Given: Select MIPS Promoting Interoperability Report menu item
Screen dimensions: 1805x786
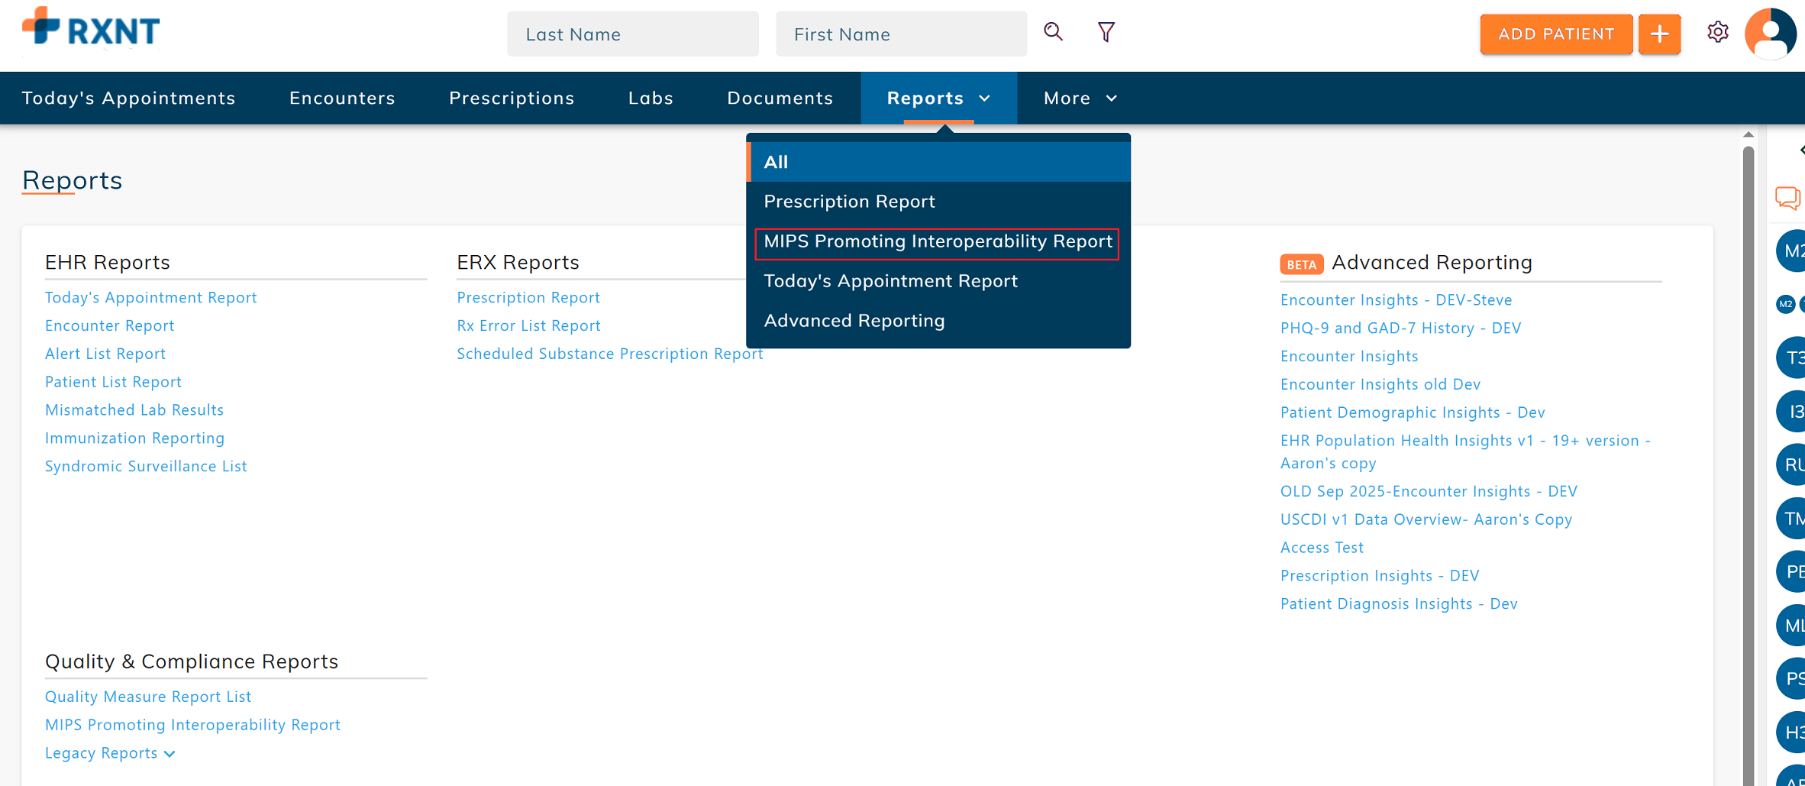Looking at the screenshot, I should pos(938,241).
